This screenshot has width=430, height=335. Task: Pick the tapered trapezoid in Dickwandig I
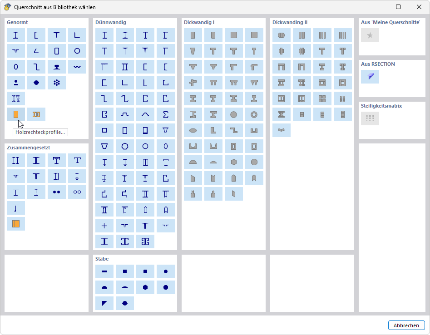[193, 51]
